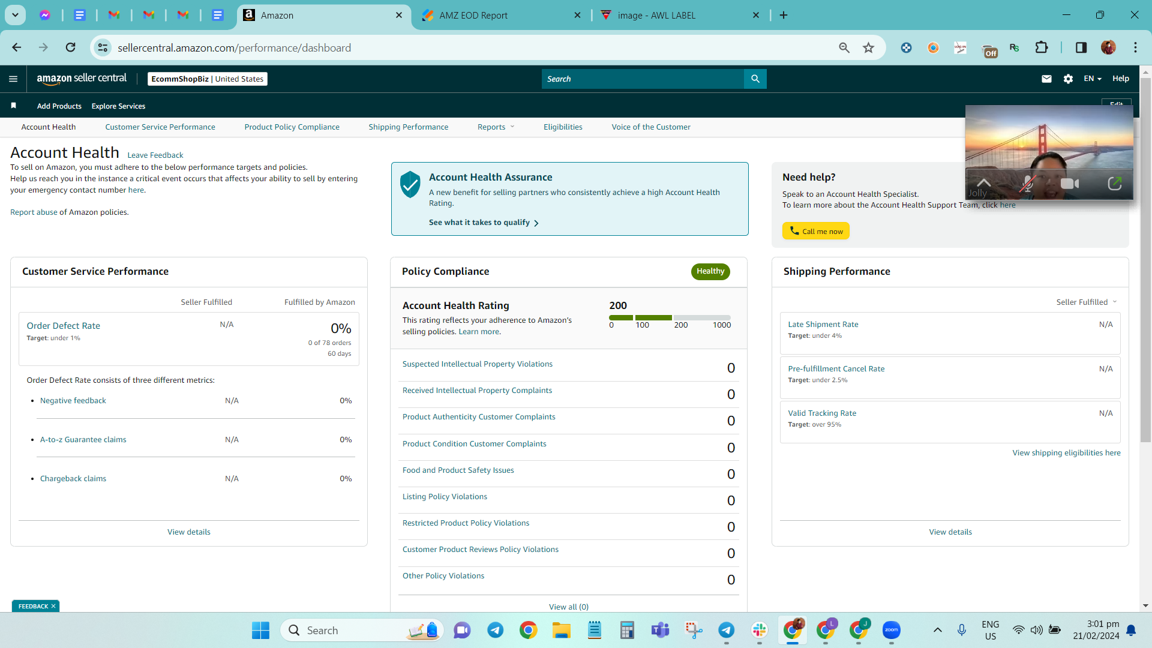This screenshot has width=1152, height=648.
Task: Open the Eligibilities tab
Action: pyautogui.click(x=563, y=127)
